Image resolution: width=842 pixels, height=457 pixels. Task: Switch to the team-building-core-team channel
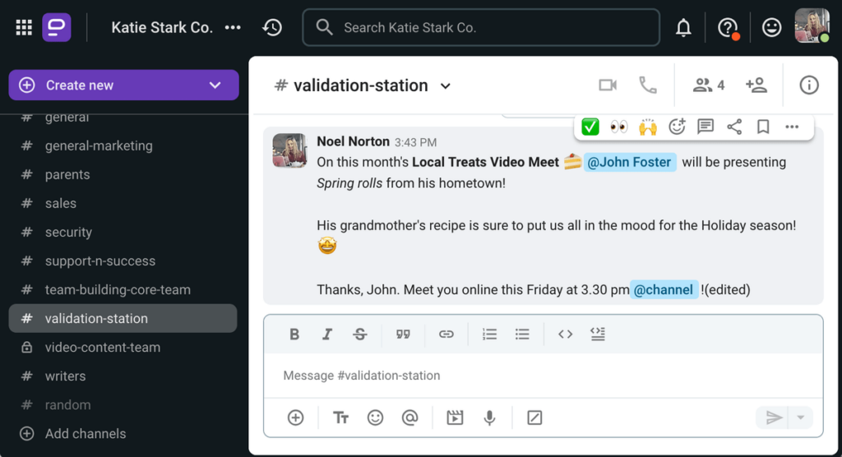pyautogui.click(x=118, y=289)
